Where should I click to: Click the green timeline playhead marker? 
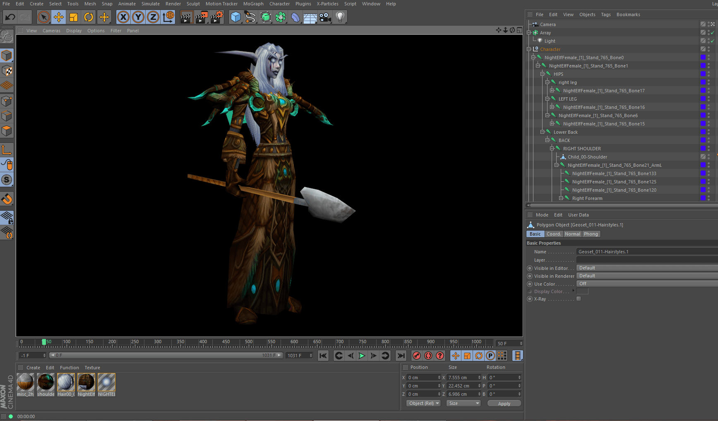click(44, 342)
